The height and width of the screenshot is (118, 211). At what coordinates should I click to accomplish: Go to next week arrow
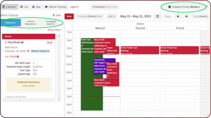(x=186, y=16)
